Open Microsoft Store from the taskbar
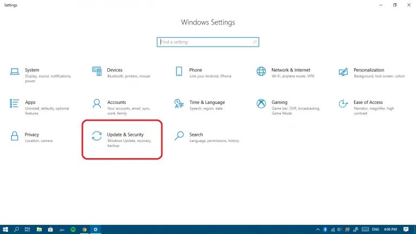This screenshot has width=416, height=234. point(50,230)
